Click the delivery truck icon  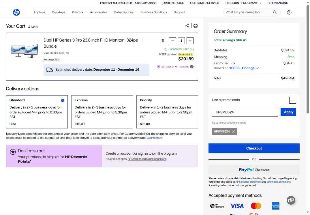[49, 70]
